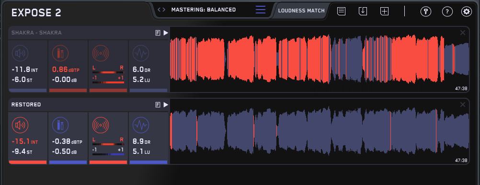The width and height of the screenshot is (480, 185).
Task: Click loudness speaker icon on Restored track
Action: (20, 125)
